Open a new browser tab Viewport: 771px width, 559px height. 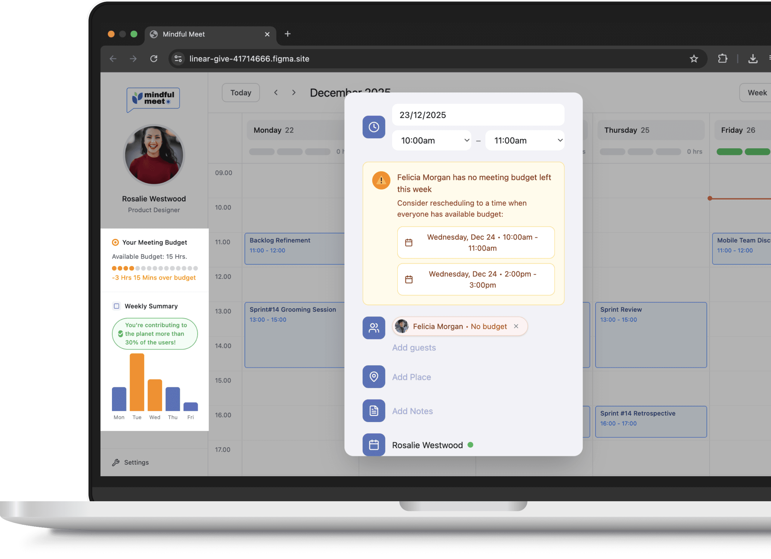coord(288,34)
